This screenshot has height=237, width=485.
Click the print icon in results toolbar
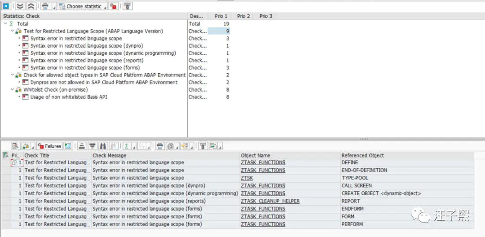tap(159, 146)
